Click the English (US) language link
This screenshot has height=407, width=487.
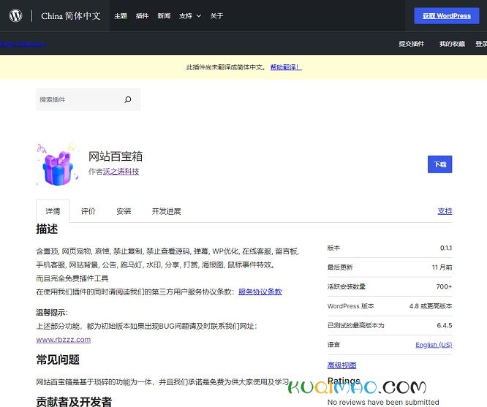pyautogui.click(x=434, y=345)
